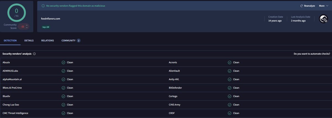
Task: Click the Creation Date '14 years ago' value
Action: pyautogui.click(x=275, y=21)
